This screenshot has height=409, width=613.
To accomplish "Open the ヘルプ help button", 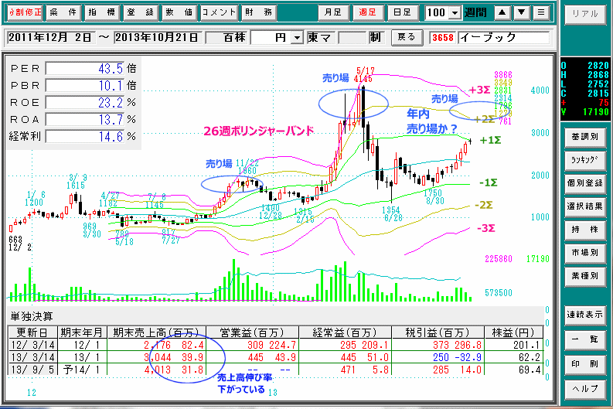I will coord(585,388).
